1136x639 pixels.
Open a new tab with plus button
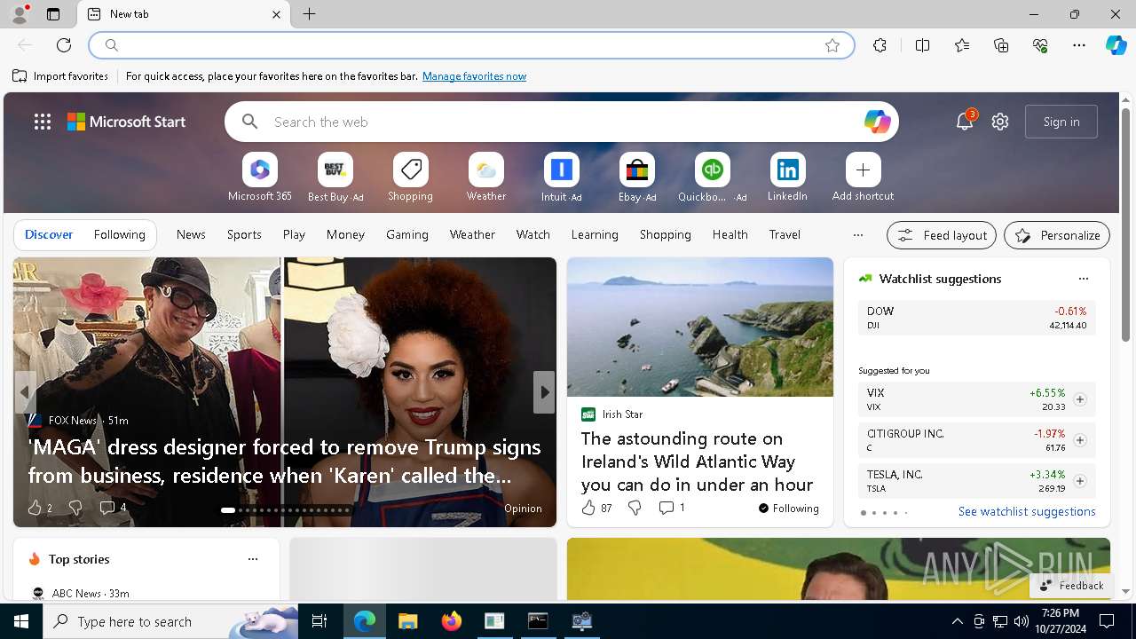310,14
